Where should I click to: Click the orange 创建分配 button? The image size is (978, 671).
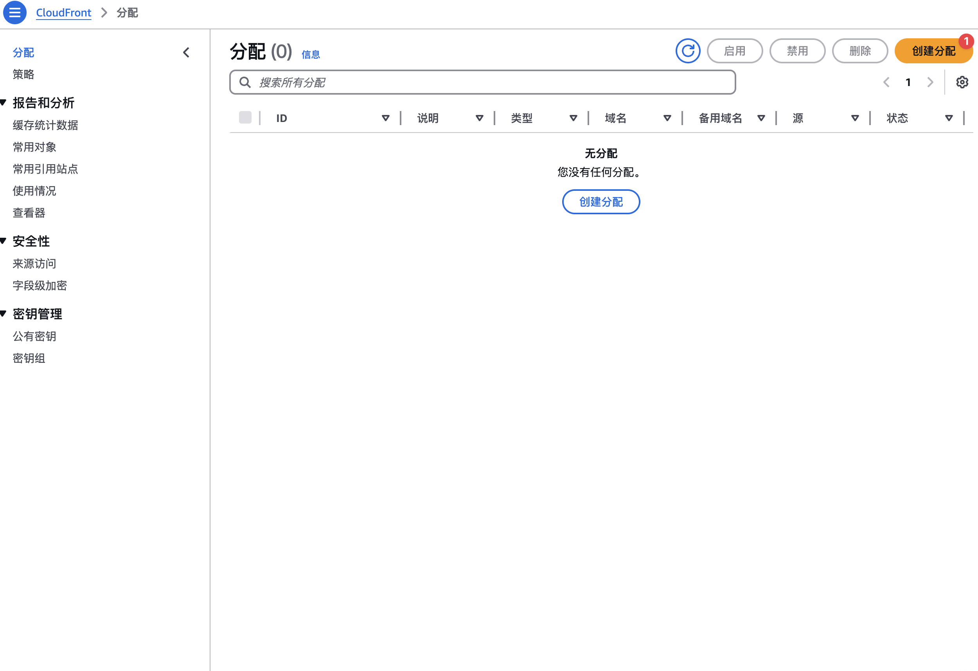933,51
